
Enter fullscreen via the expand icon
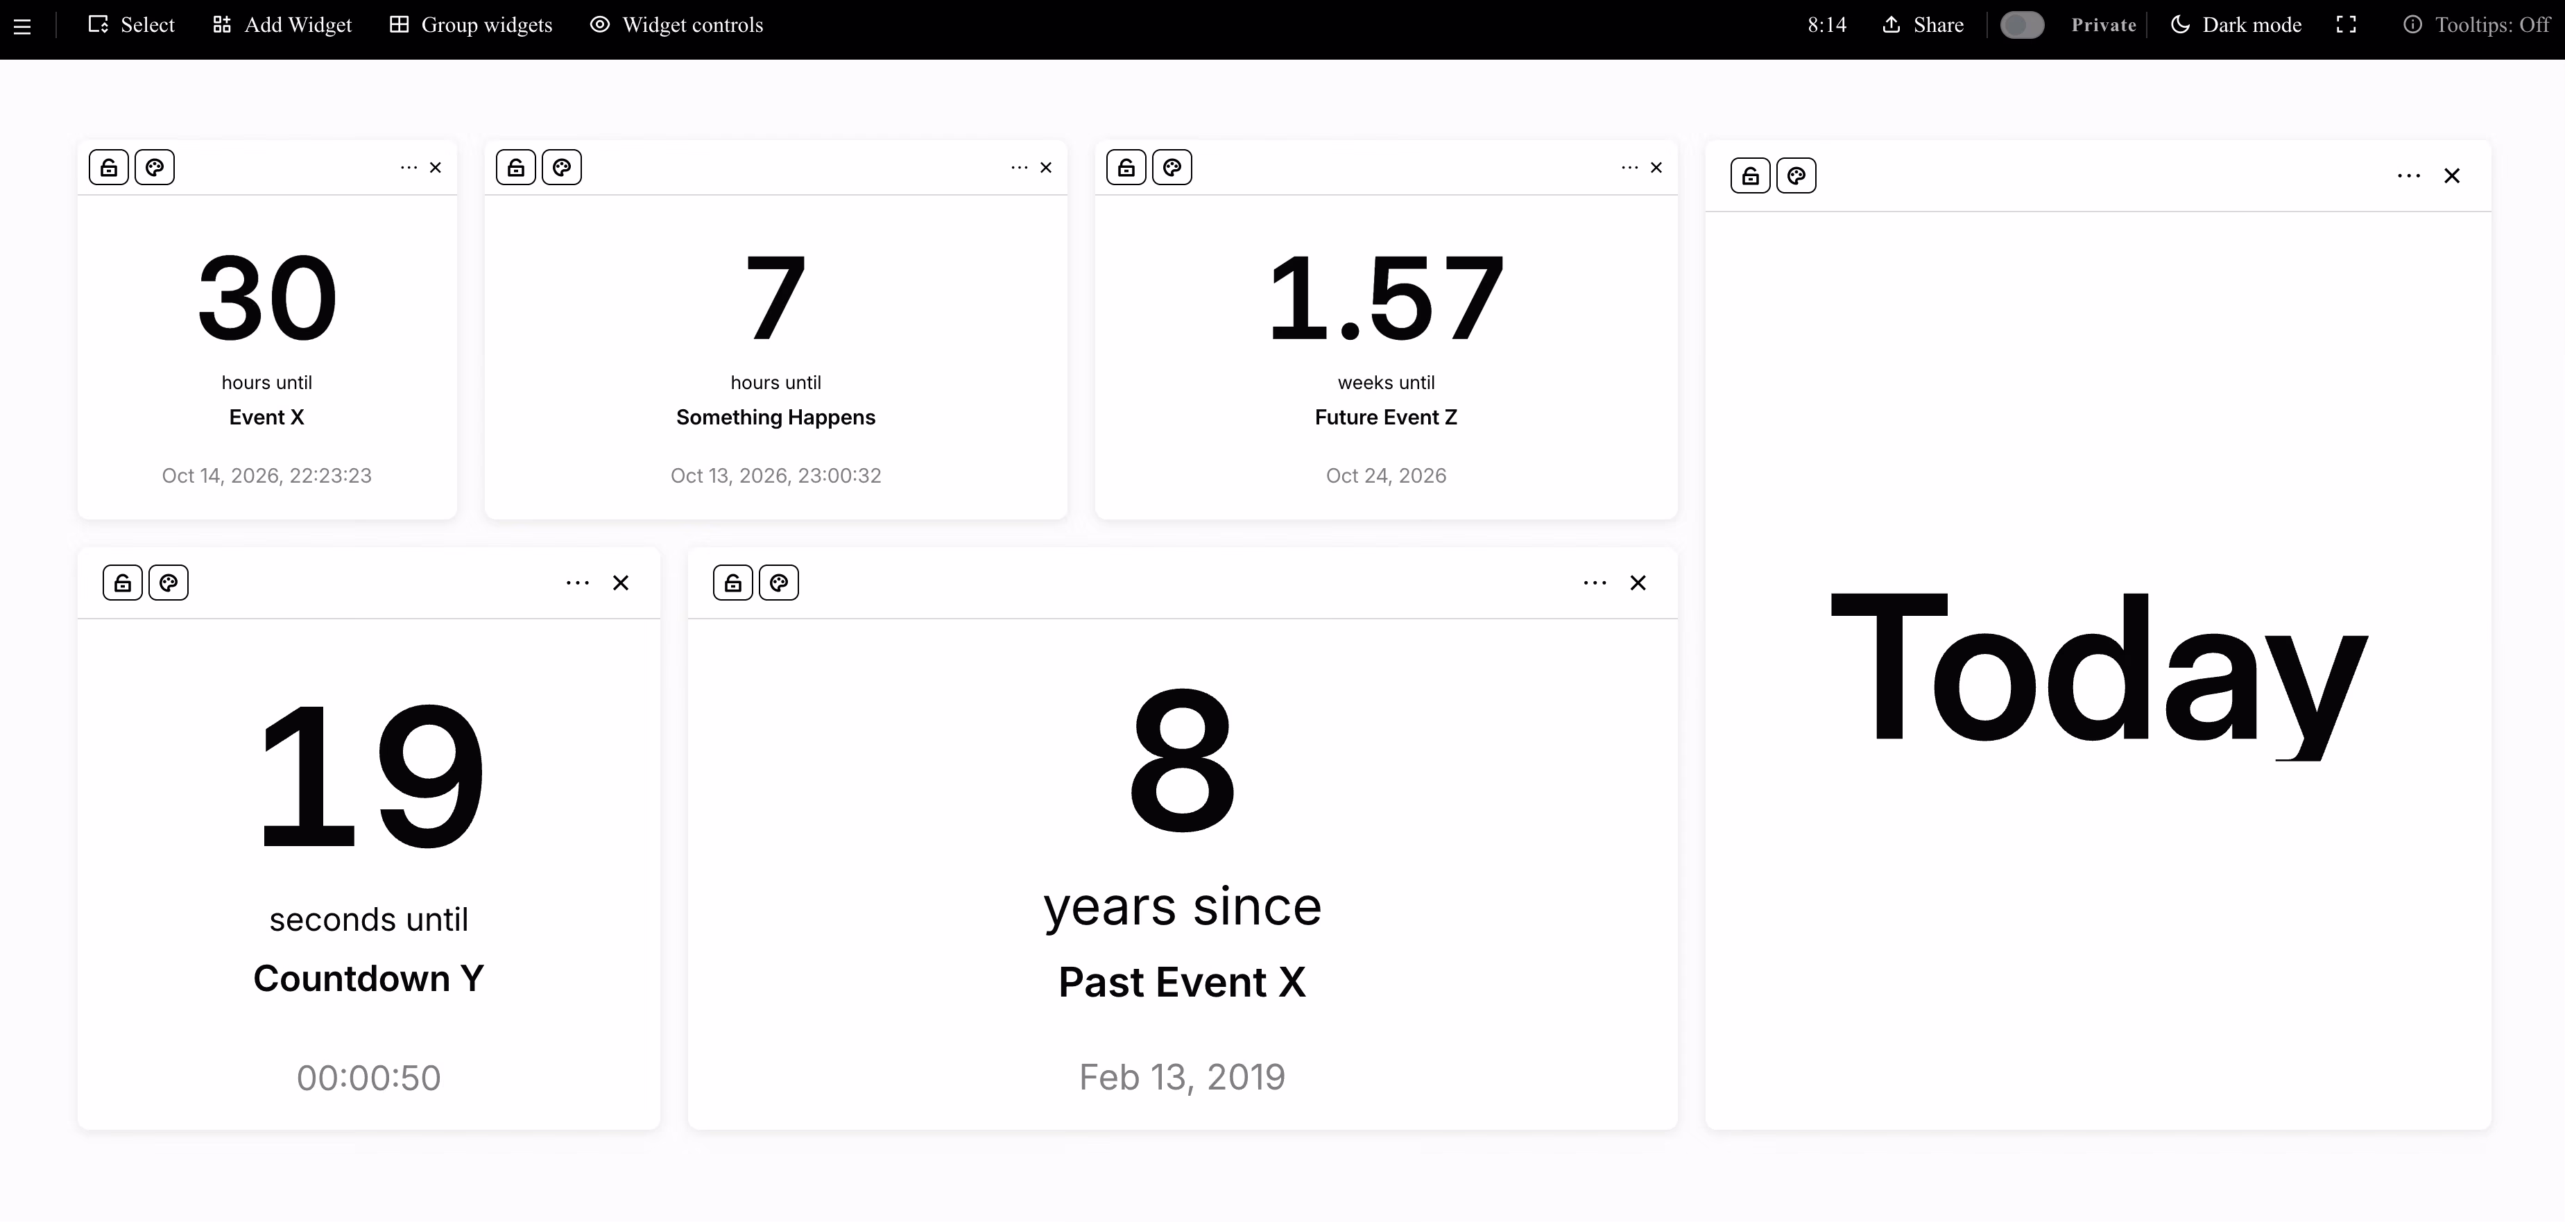point(2346,25)
